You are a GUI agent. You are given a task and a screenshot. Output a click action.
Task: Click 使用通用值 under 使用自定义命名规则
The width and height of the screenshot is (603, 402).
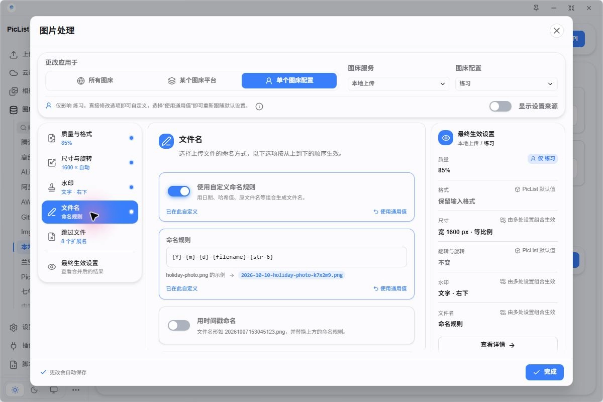point(390,212)
